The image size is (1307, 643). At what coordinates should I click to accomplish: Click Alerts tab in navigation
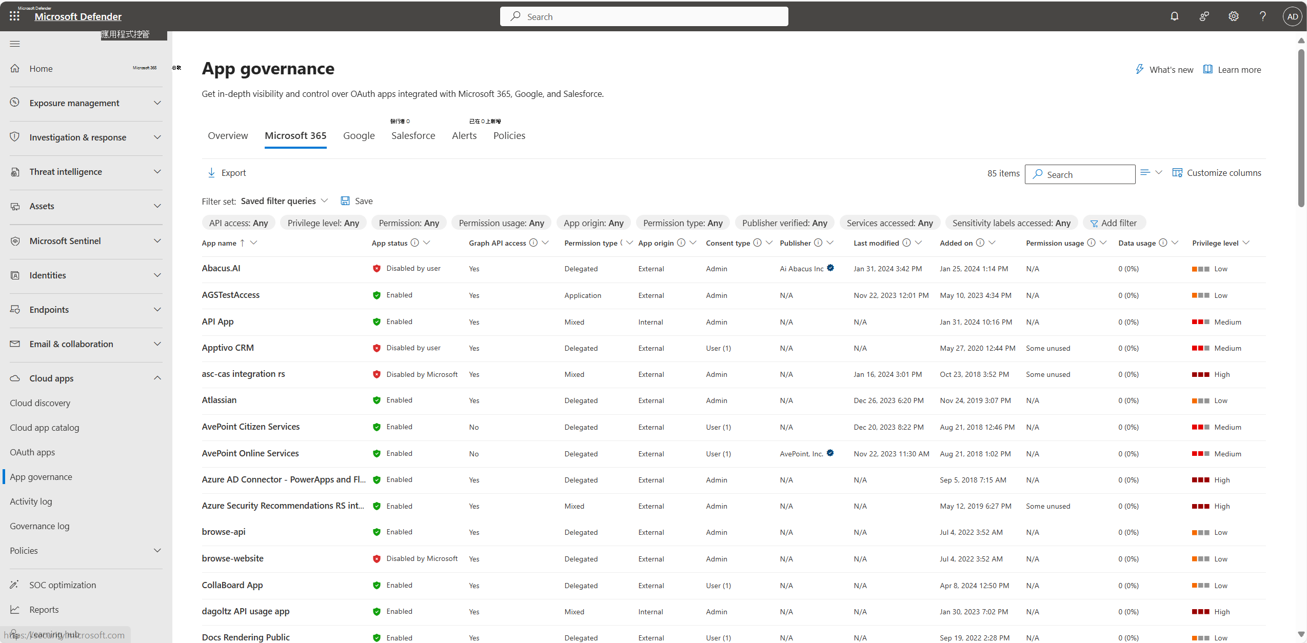(x=464, y=135)
